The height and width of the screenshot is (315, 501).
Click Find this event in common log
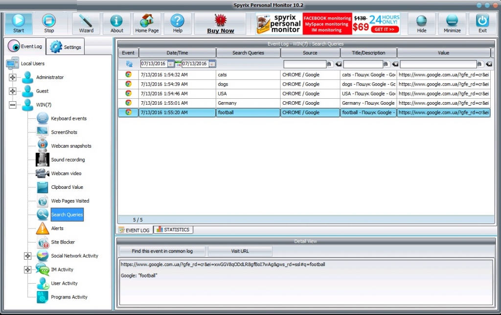coord(162,251)
